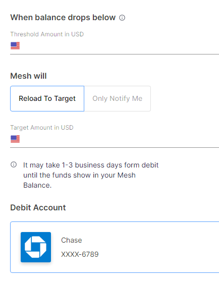
Task: Click the XXXX-6789 account number
Action: pyautogui.click(x=80, y=254)
